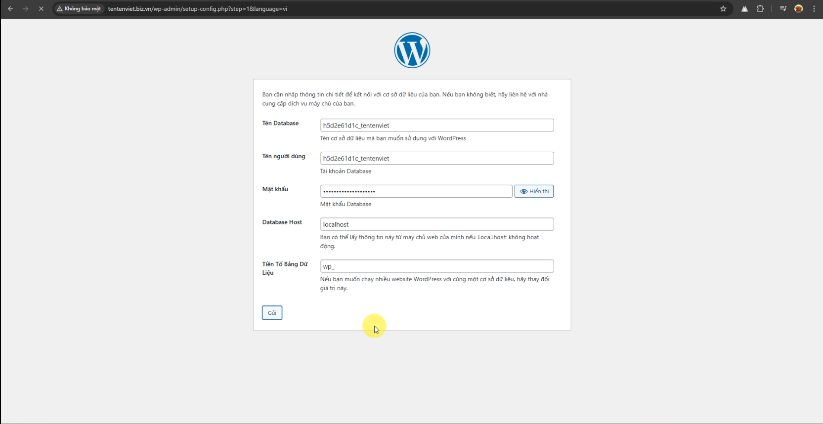Click the browser forward arrow
Viewport: 823px width, 424px height.
26,9
